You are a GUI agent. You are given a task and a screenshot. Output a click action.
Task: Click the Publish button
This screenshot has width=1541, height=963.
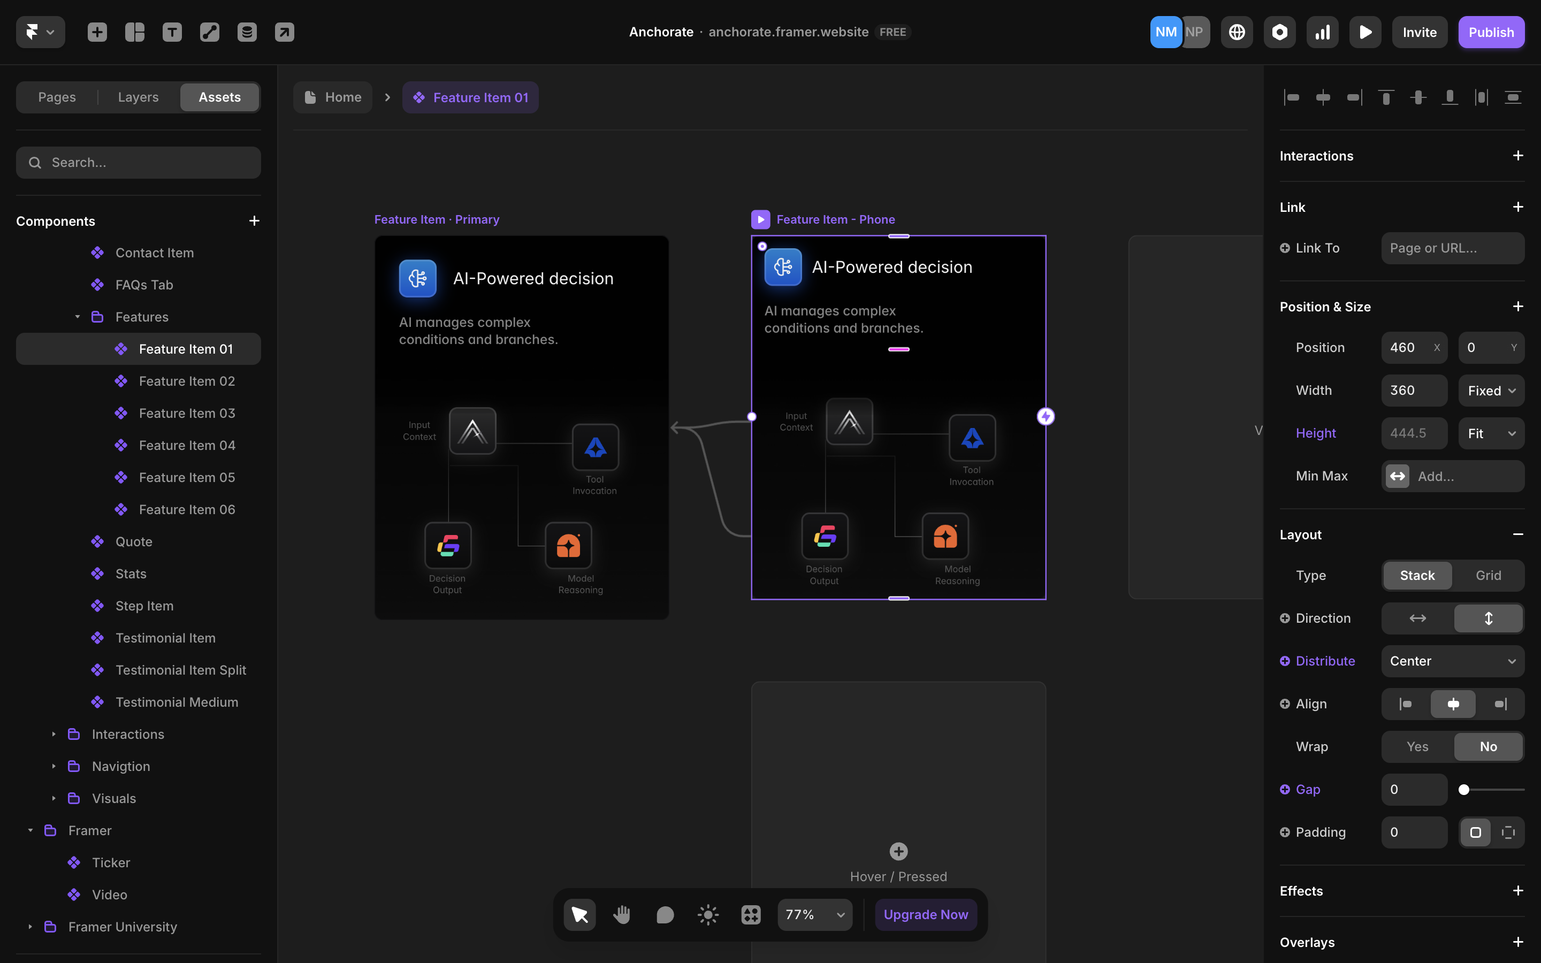(1491, 32)
